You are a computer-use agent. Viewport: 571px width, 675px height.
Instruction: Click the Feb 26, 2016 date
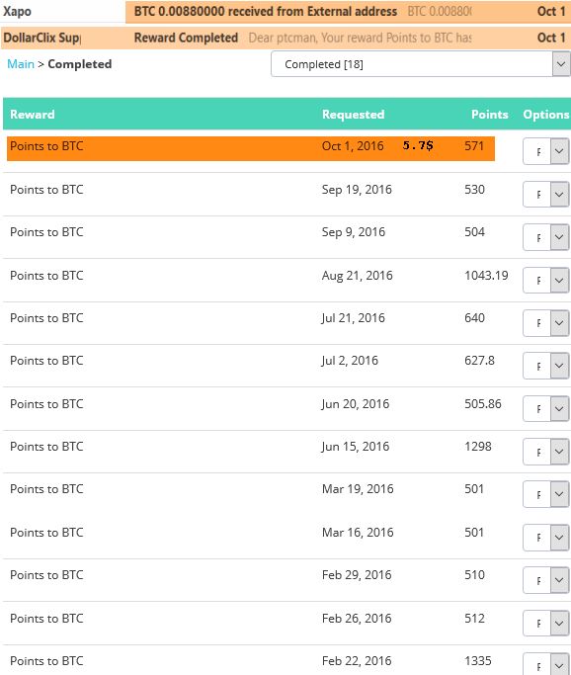tap(357, 619)
